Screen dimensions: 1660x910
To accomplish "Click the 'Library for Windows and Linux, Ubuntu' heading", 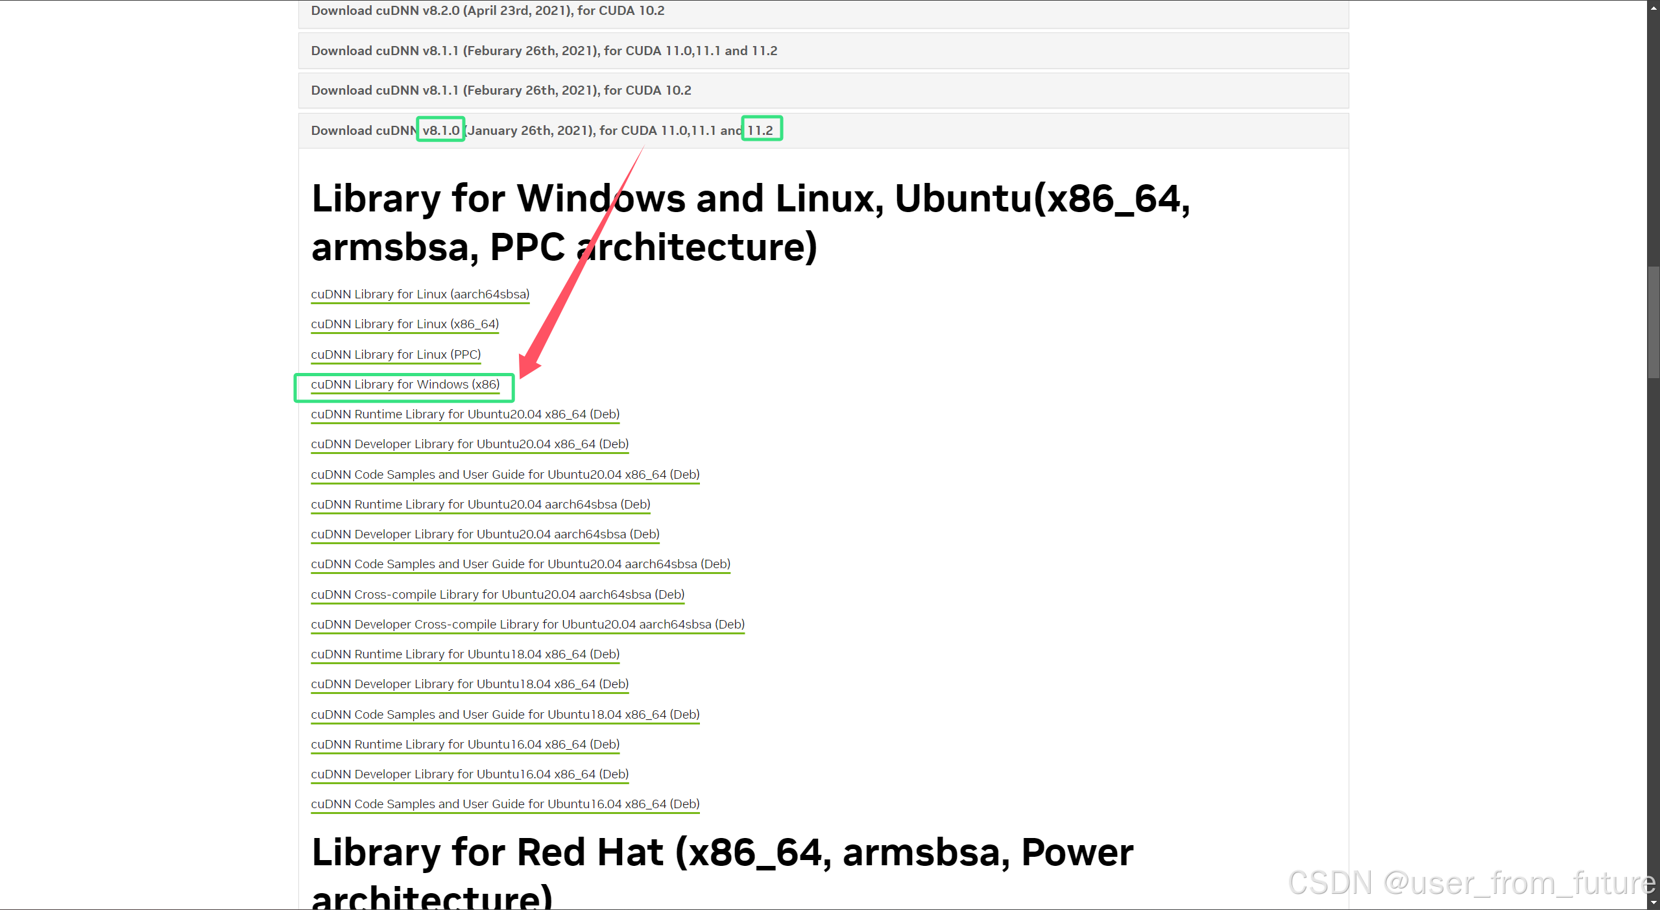I will click(751, 222).
